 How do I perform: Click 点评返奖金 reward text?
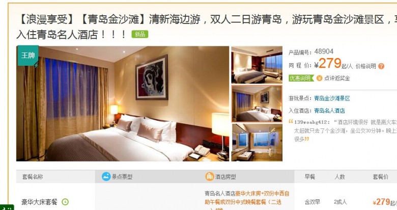(x=337, y=78)
